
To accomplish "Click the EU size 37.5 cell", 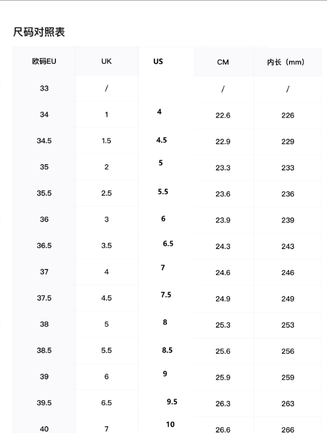I will coord(44,298).
